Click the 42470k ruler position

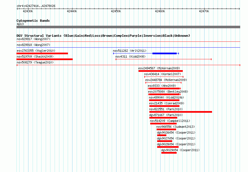pos(204,11)
